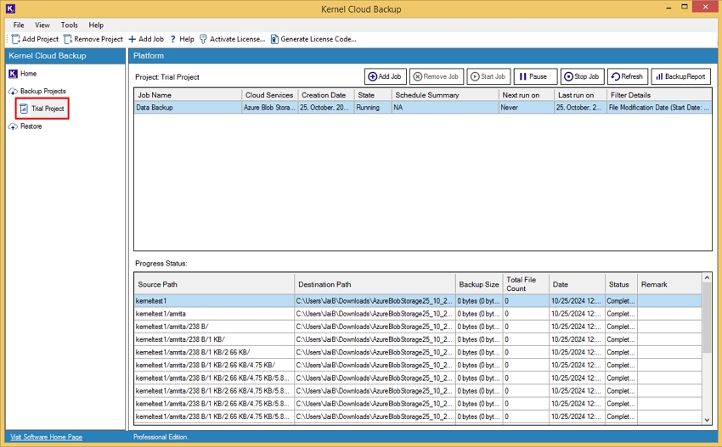Click the NA schedule summary cell
Screen dimensions: 722x447
pos(445,108)
